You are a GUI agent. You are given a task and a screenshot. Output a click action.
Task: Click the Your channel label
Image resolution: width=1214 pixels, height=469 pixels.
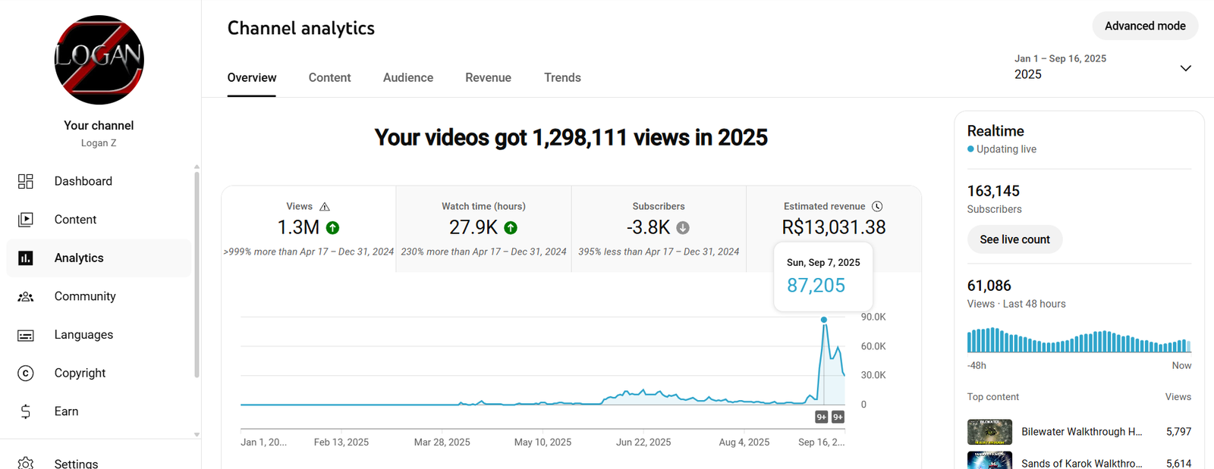(99, 126)
